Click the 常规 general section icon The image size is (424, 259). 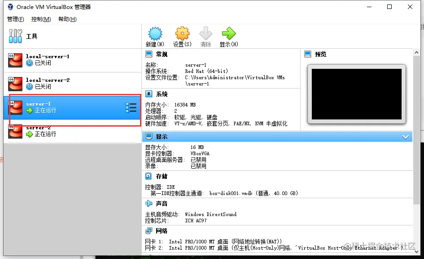149,54
